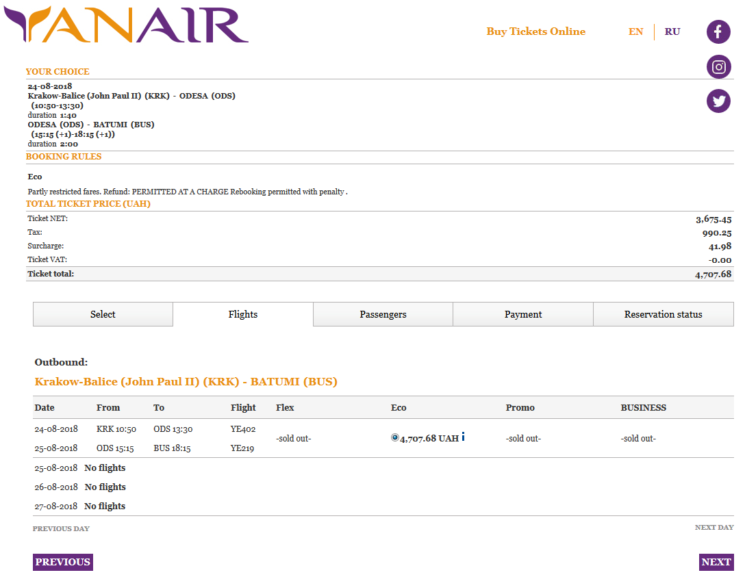Select the Eco fare radio button
This screenshot has height=577, width=745.
(394, 437)
